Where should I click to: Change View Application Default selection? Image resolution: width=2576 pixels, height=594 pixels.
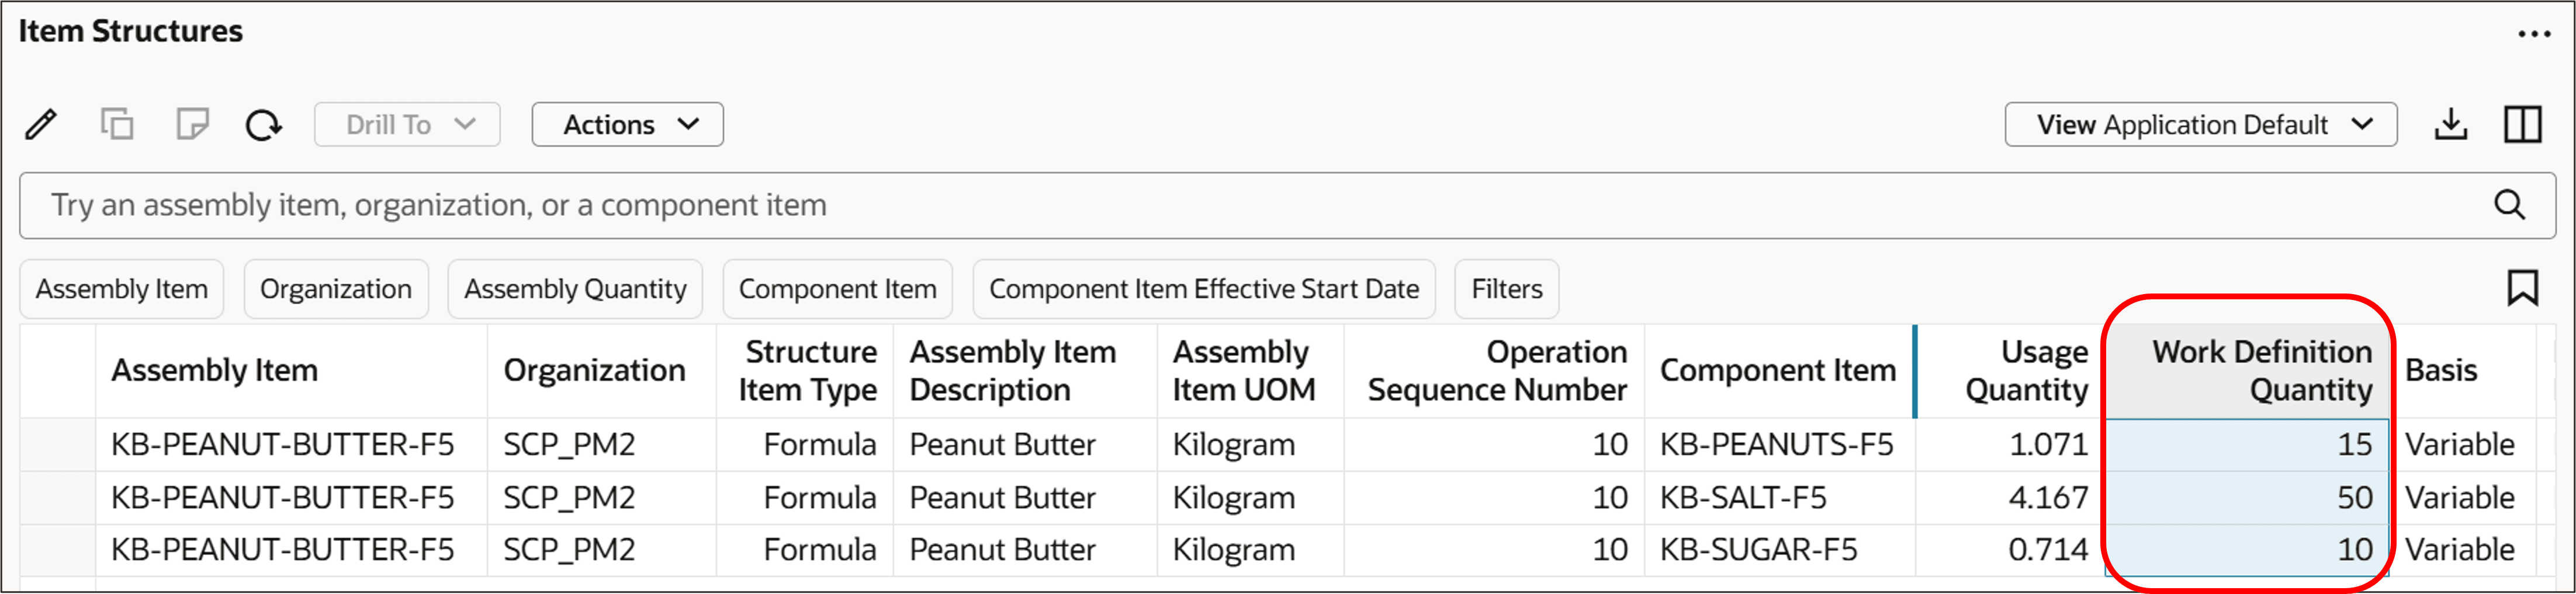click(2199, 124)
